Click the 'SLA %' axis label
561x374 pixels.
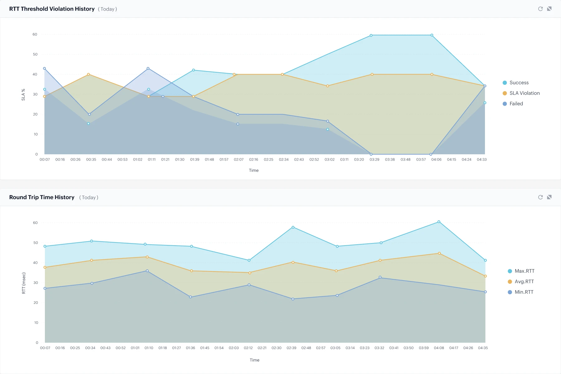tap(23, 95)
